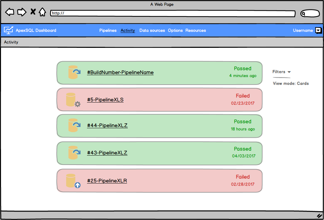324x220 pixels.
Task: Click the browser home icon
Action: (43, 12)
